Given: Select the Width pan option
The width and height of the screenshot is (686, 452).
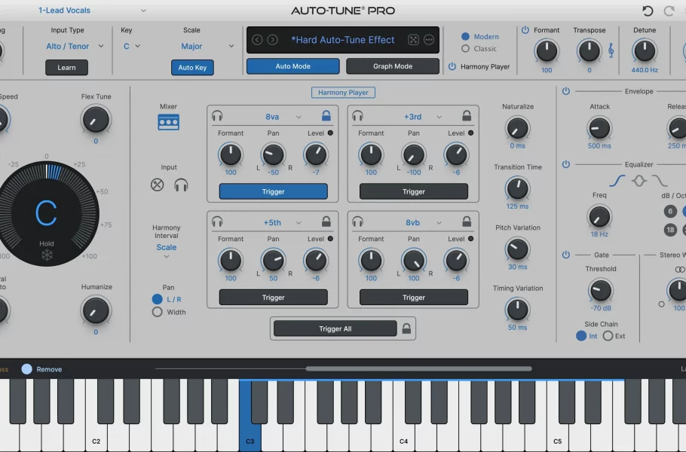Looking at the screenshot, I should pos(157,312).
